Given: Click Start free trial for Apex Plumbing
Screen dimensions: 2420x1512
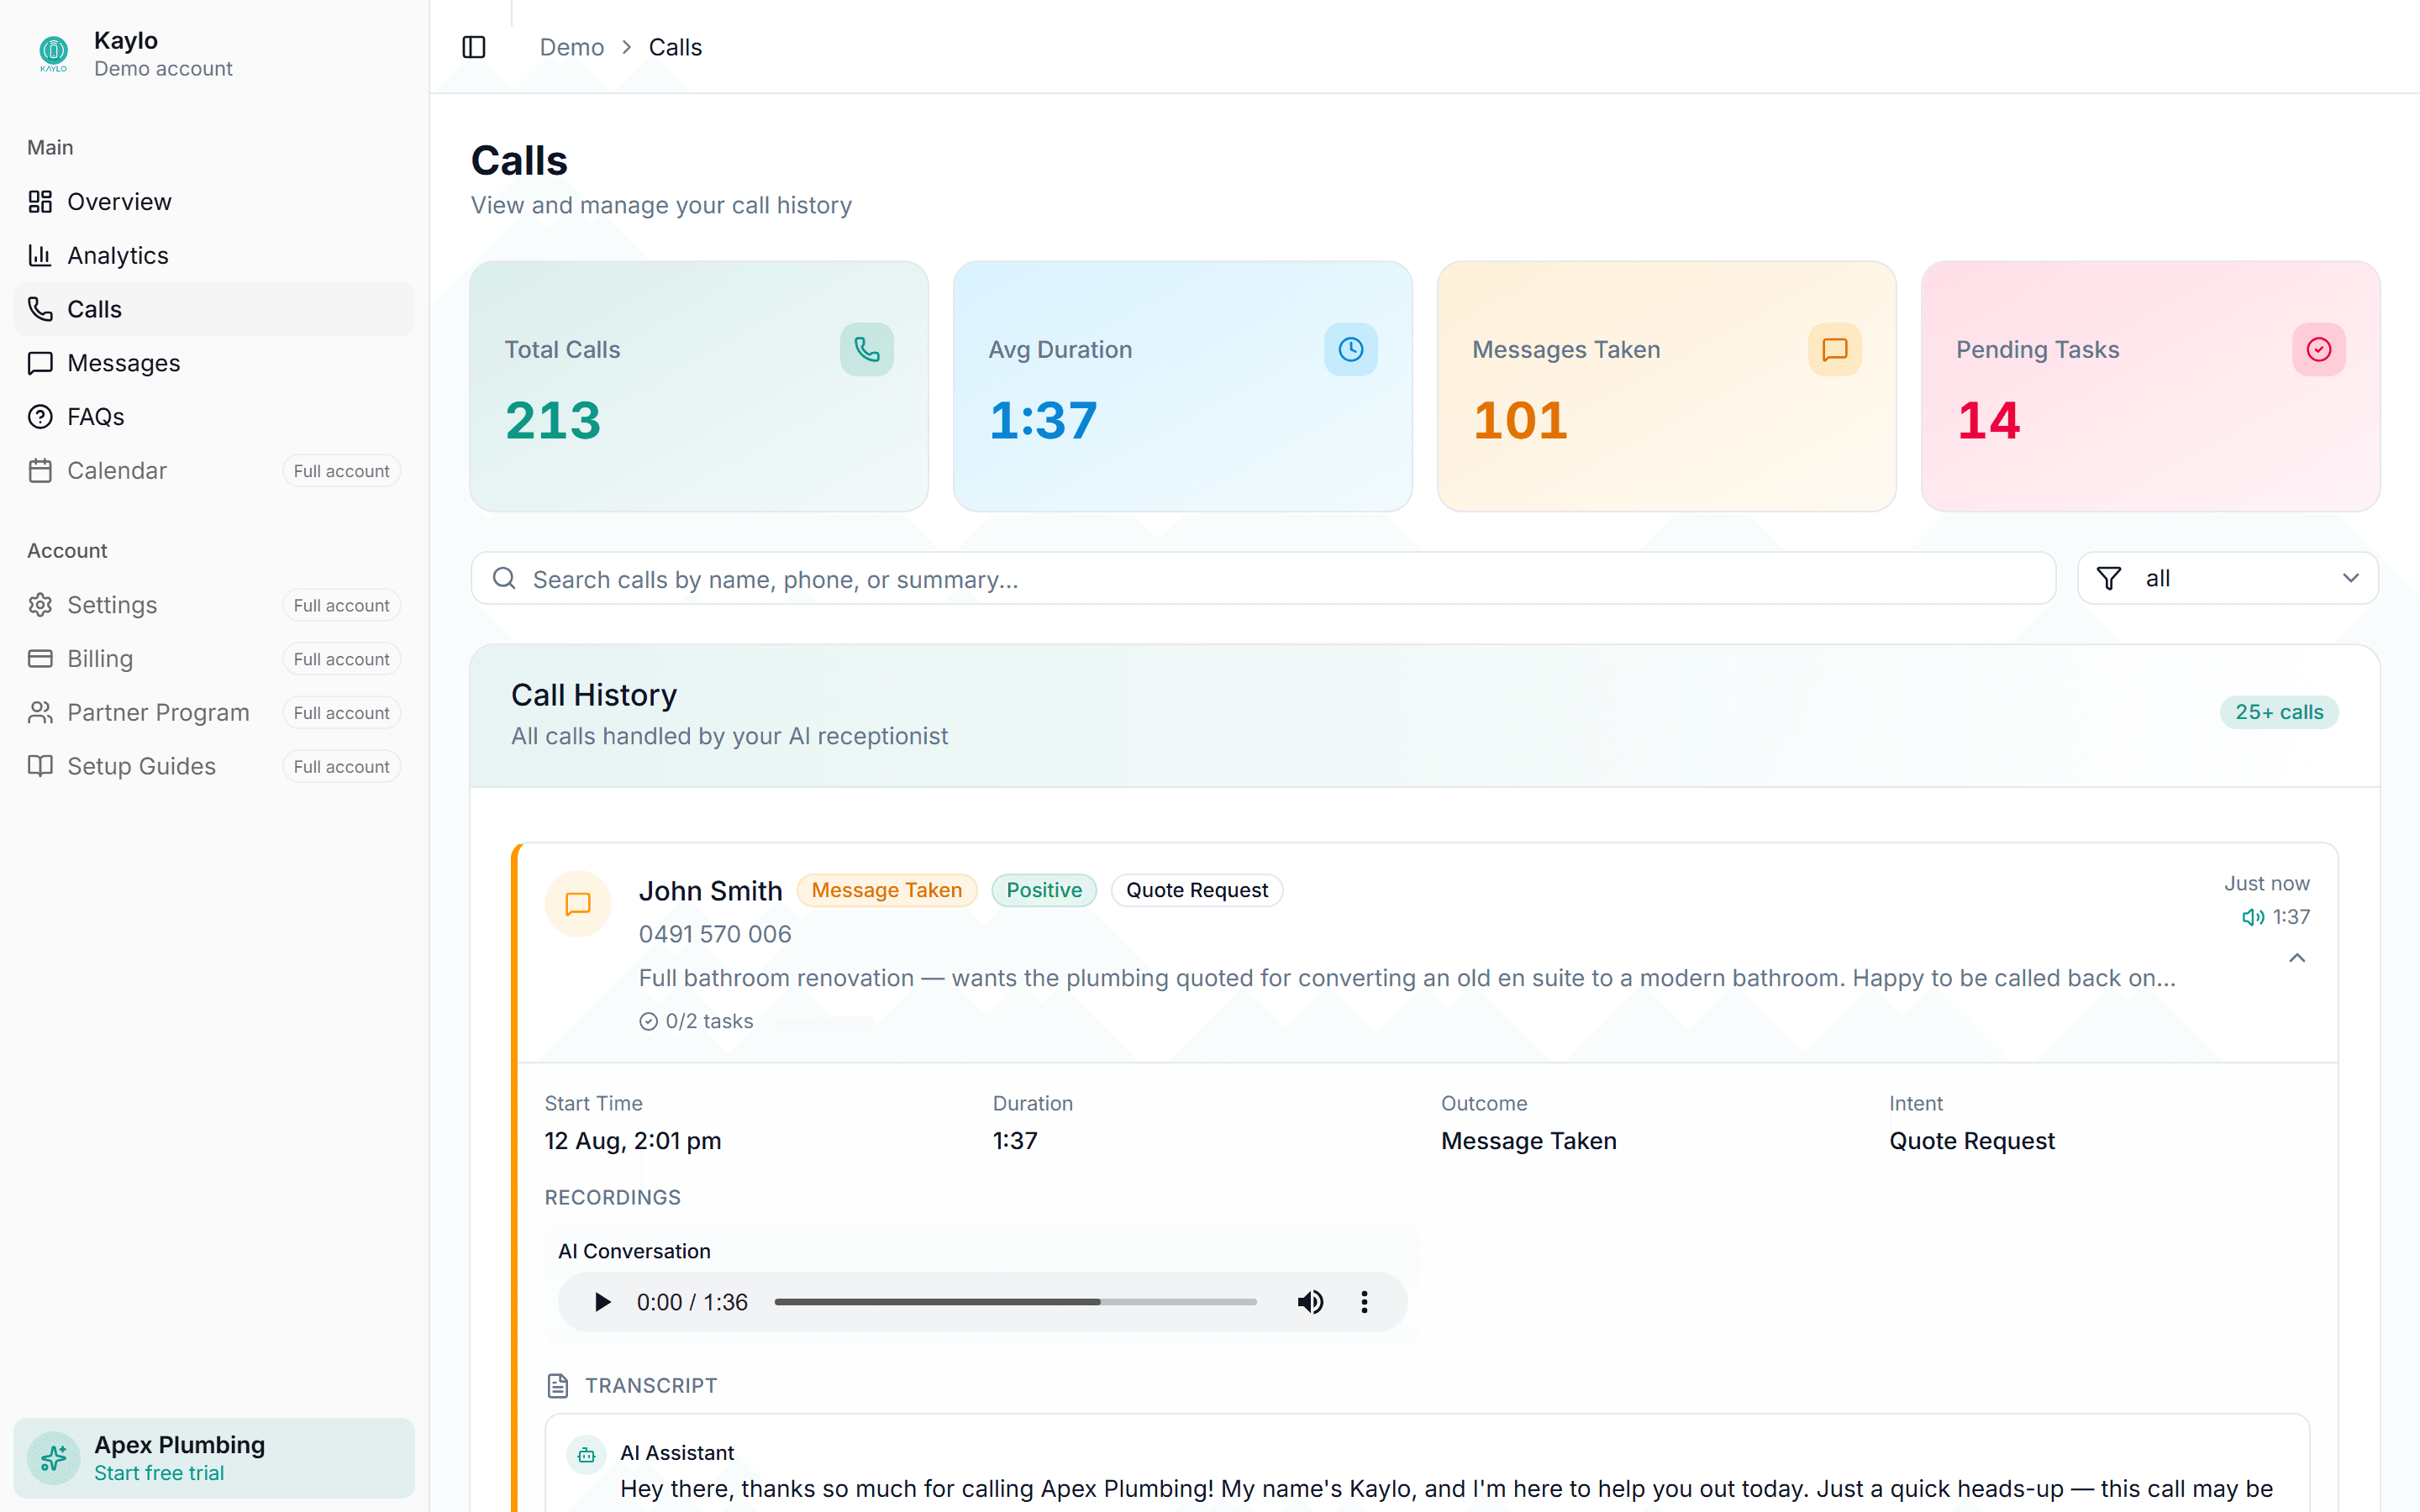Looking at the screenshot, I should pyautogui.click(x=158, y=1473).
